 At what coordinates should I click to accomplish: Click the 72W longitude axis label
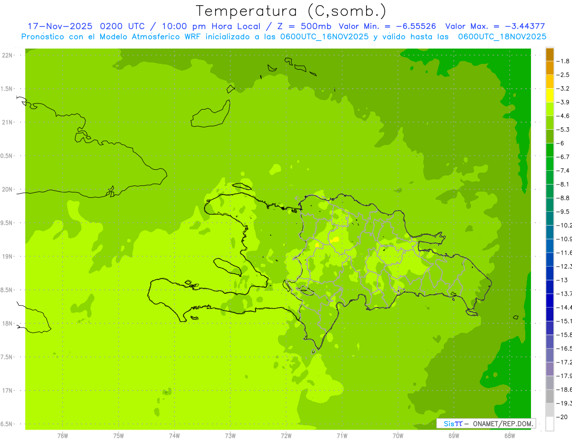[286, 435]
